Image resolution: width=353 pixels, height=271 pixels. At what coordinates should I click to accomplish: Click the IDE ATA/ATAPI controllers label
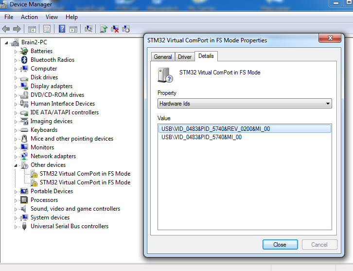[x=65, y=112]
